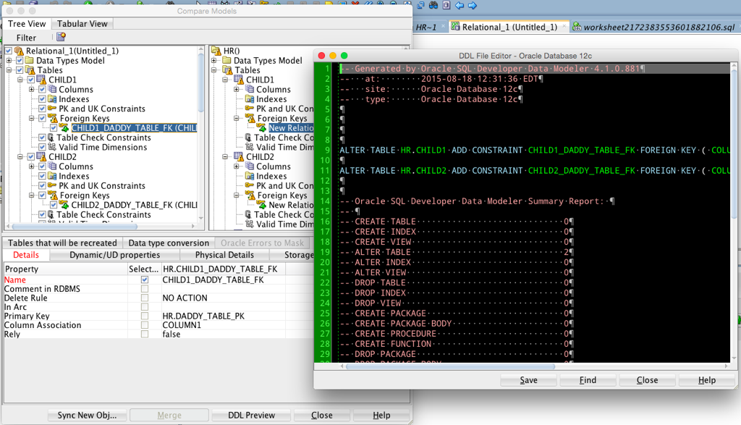Click the DDL Preview button

click(251, 415)
